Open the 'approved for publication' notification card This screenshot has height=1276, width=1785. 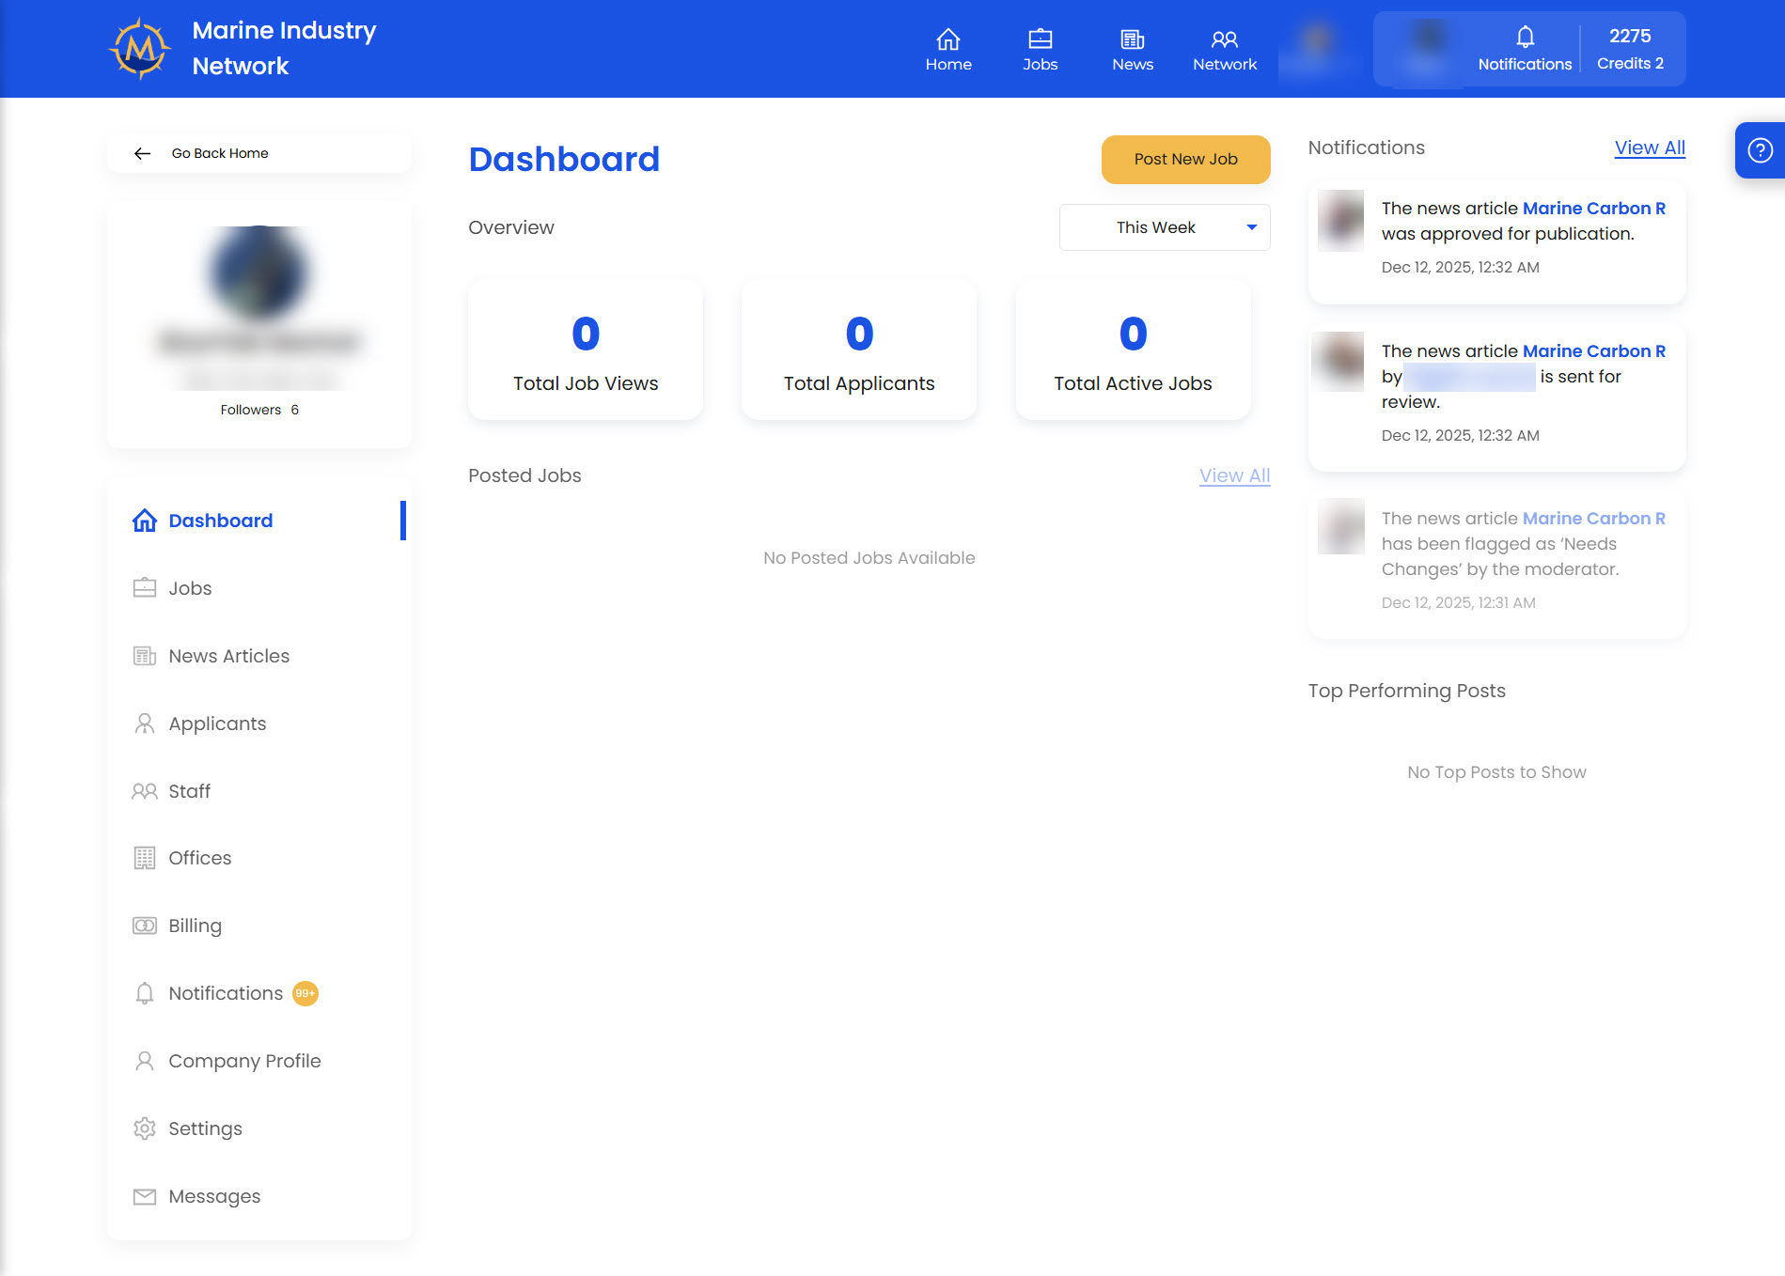click(1495, 242)
